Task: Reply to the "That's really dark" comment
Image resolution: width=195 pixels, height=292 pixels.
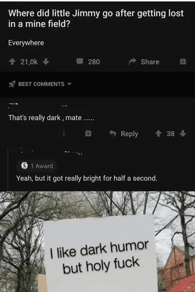Action: coord(129,134)
